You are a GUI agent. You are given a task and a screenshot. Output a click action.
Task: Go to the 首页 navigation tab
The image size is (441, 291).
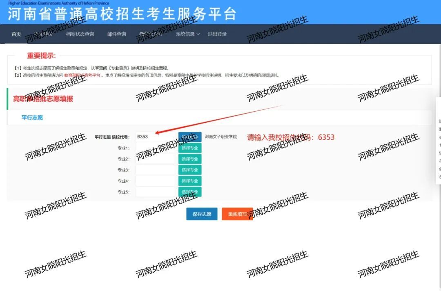pyautogui.click(x=16, y=34)
